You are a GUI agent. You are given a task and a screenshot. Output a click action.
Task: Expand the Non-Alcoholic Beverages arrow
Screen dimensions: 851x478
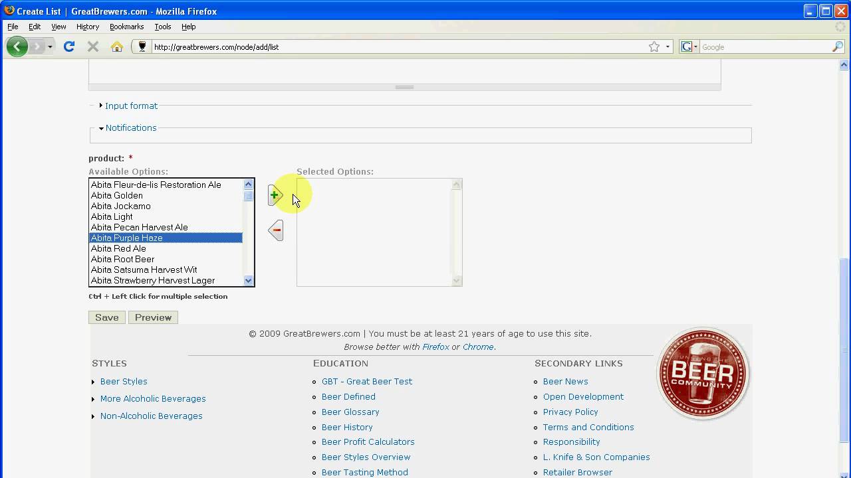[94, 416]
